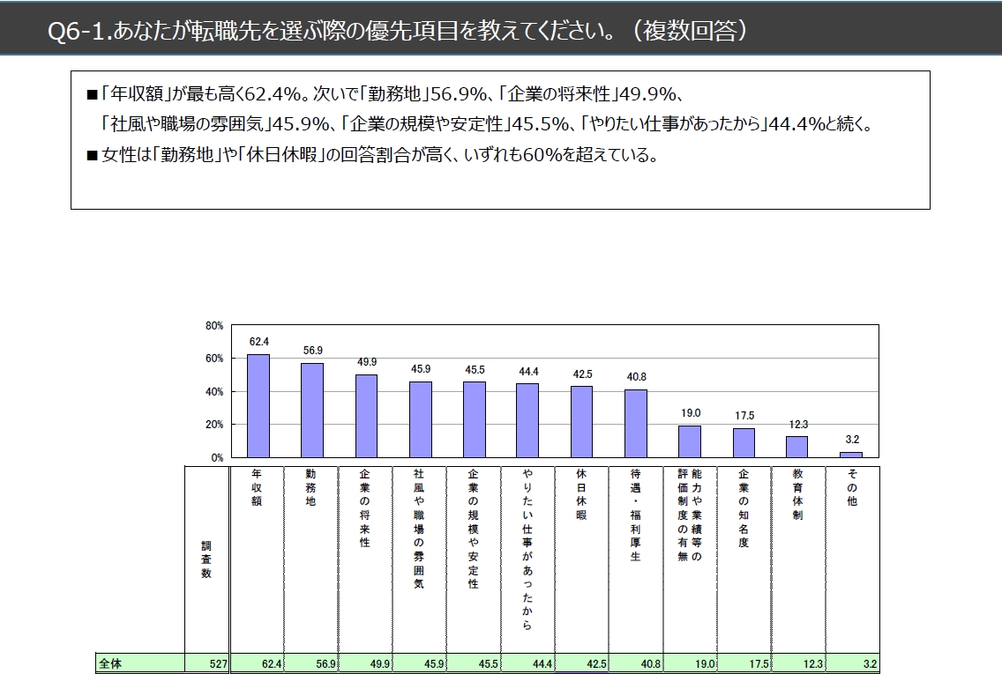1002x674 pixels.
Task: Select the 企業の将来性 column header
Action: pos(365,559)
